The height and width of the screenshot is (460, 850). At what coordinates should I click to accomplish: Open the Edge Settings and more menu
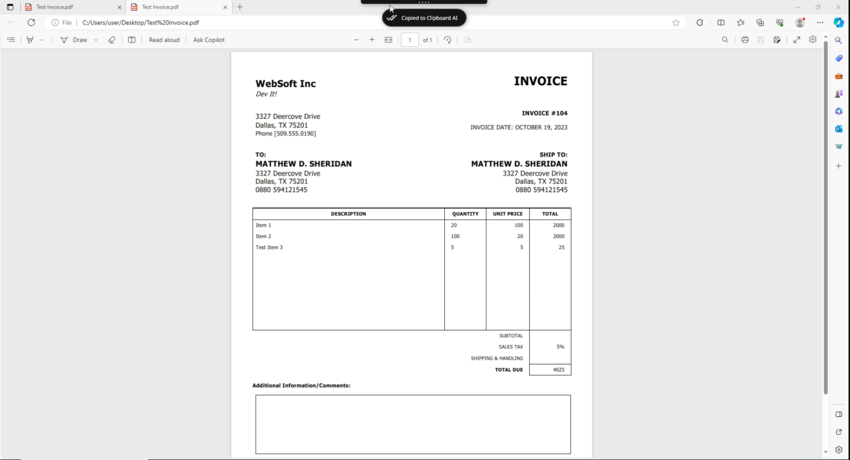(820, 23)
